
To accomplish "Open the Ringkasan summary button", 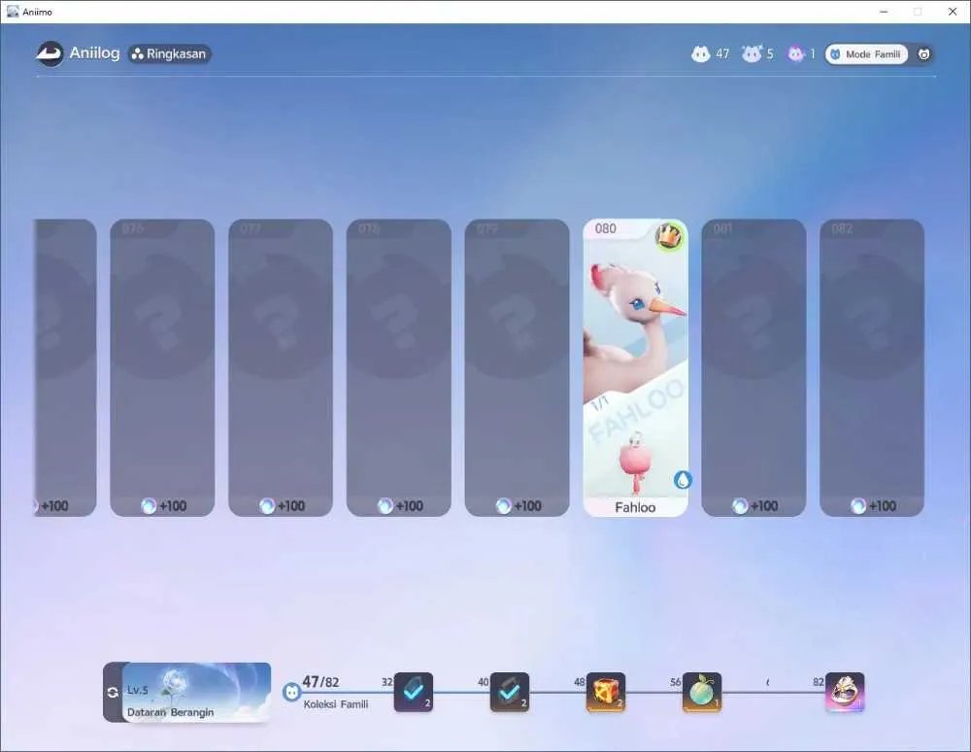I will tap(170, 53).
